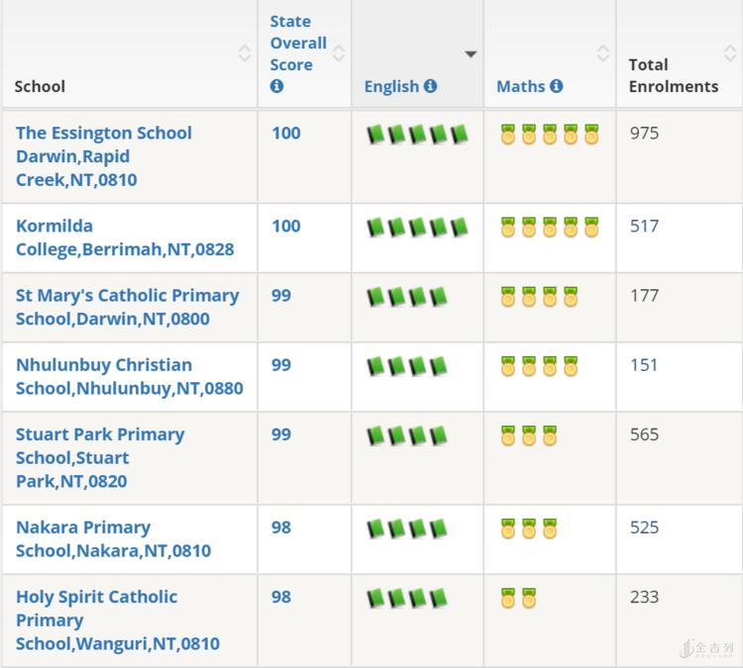This screenshot has width=743, height=668.
Task: Toggle English column descending sort arrow
Action: tap(471, 54)
